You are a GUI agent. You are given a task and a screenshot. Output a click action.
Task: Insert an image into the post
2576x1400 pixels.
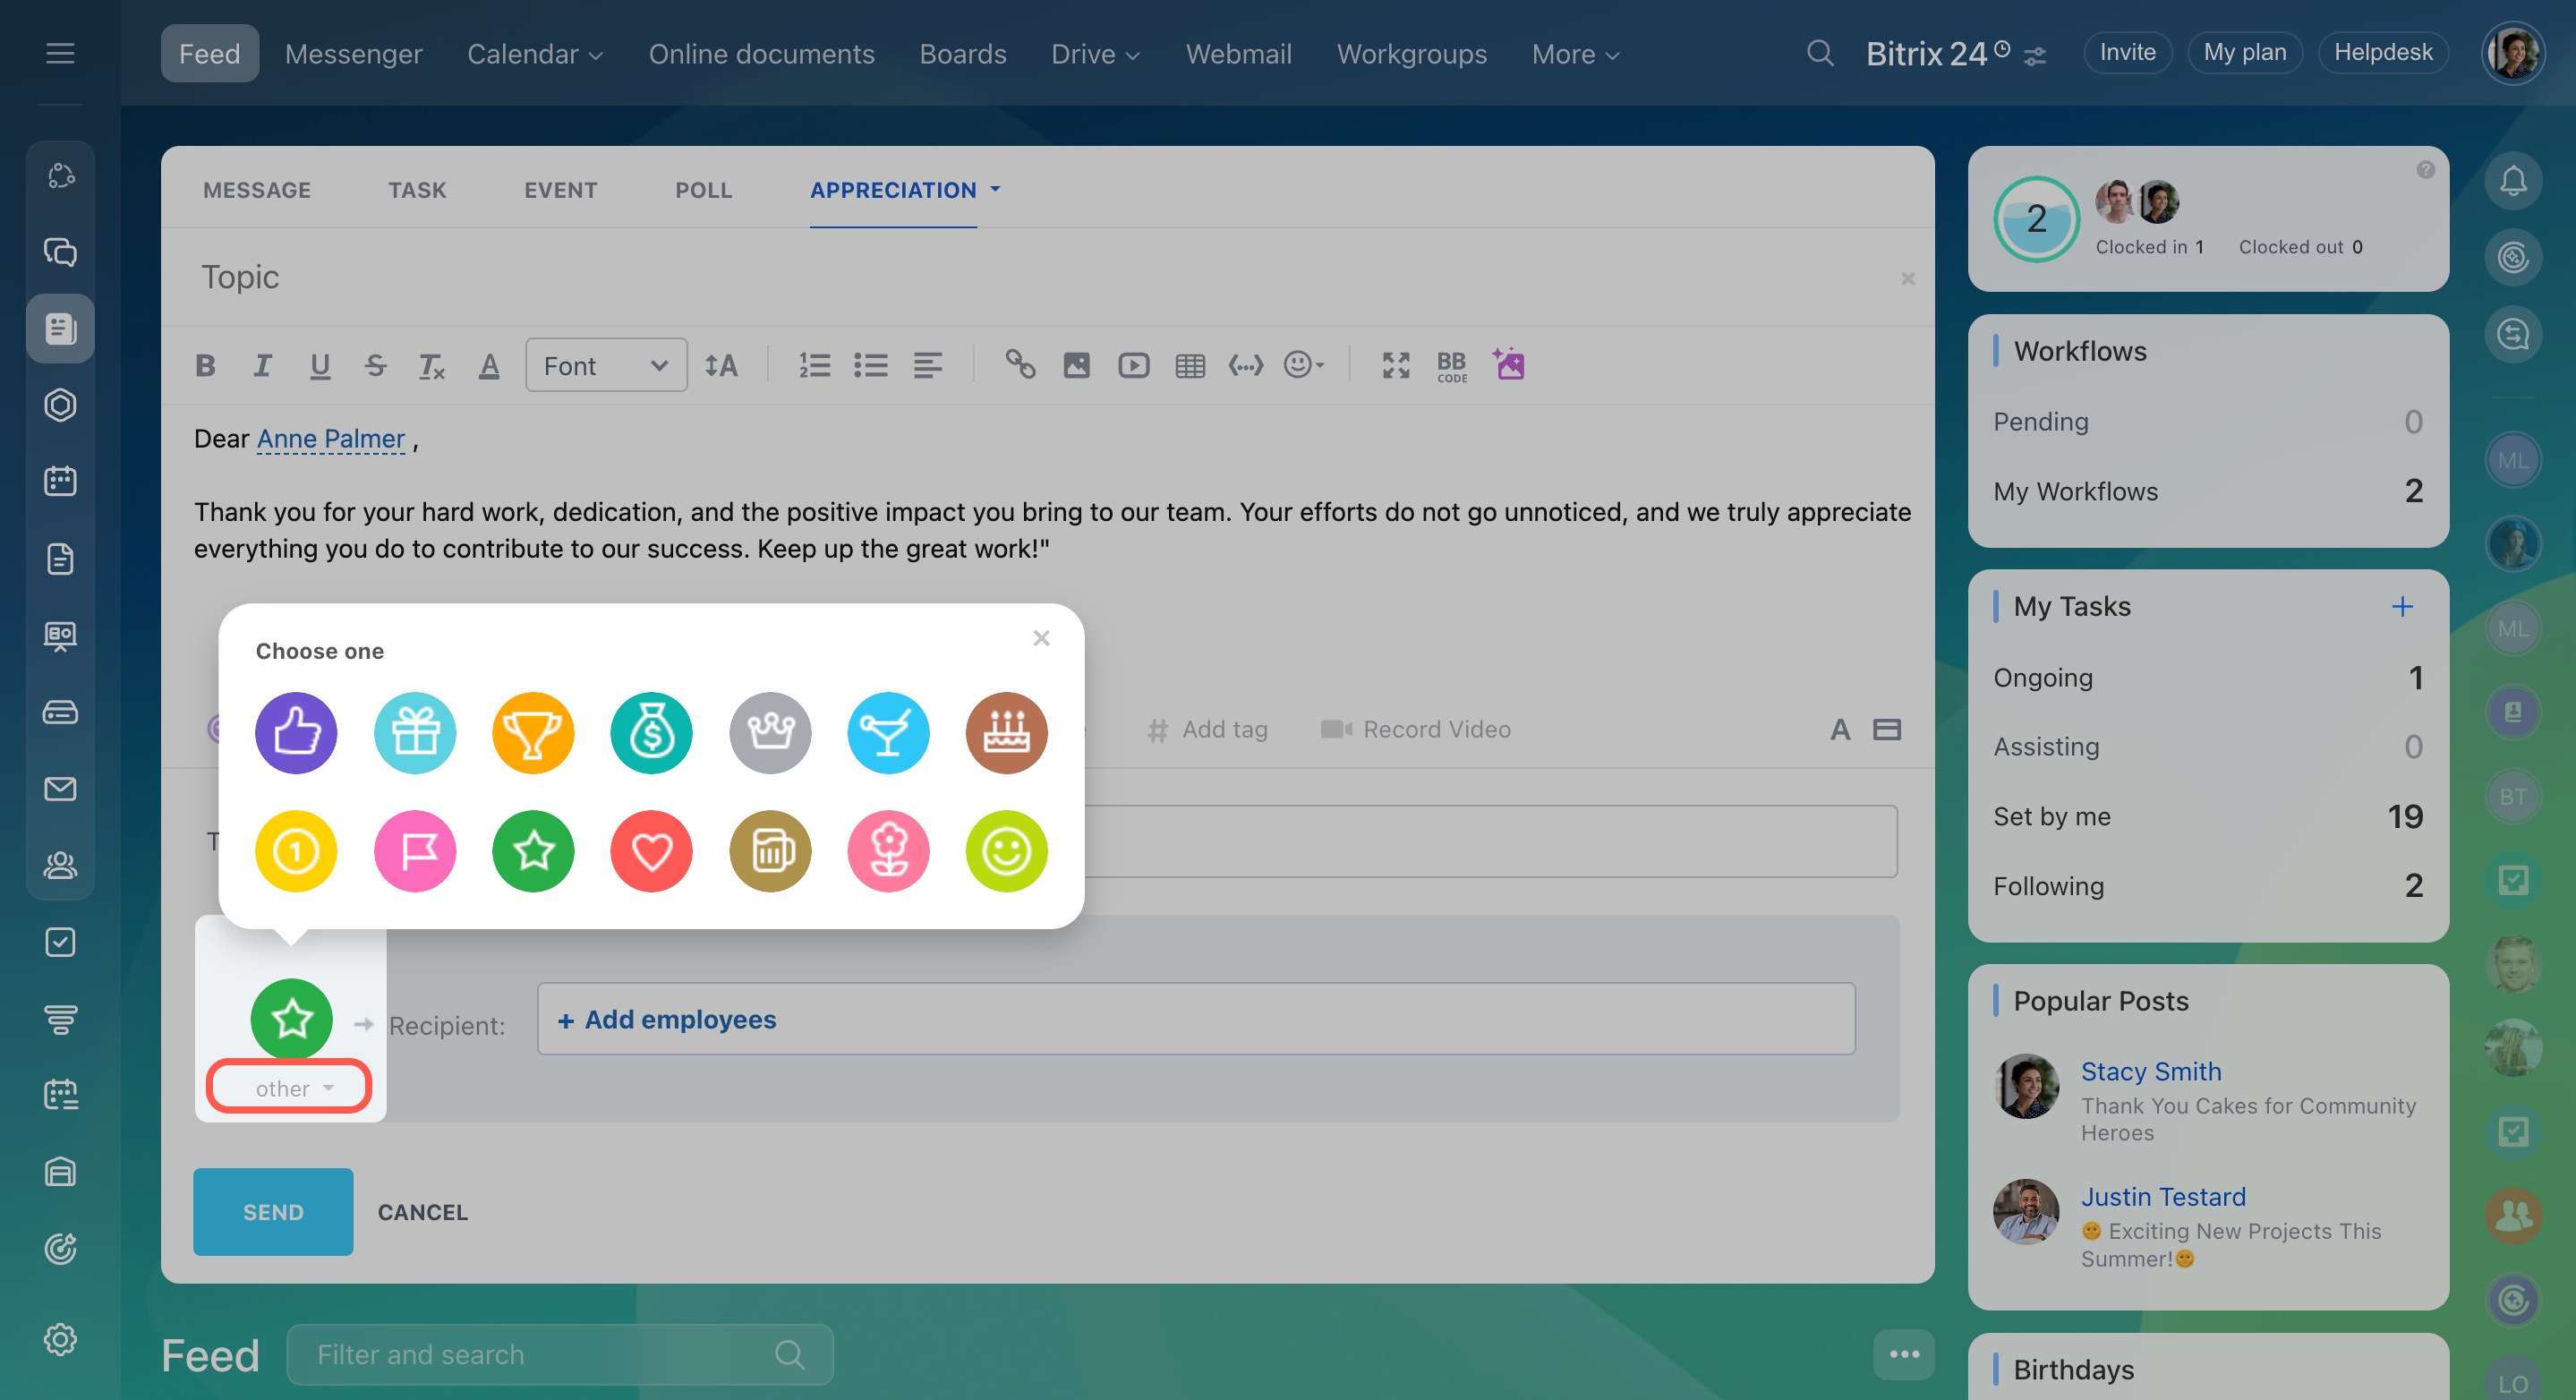(1076, 366)
